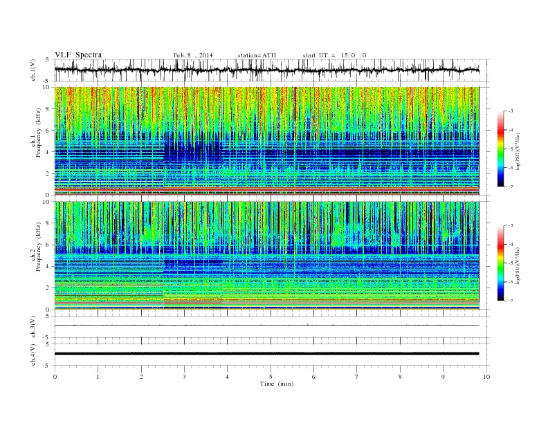Click the -7 tick on the ch.2 colorbar
Image resolution: width=548 pixels, height=423 pixels.
point(511,301)
